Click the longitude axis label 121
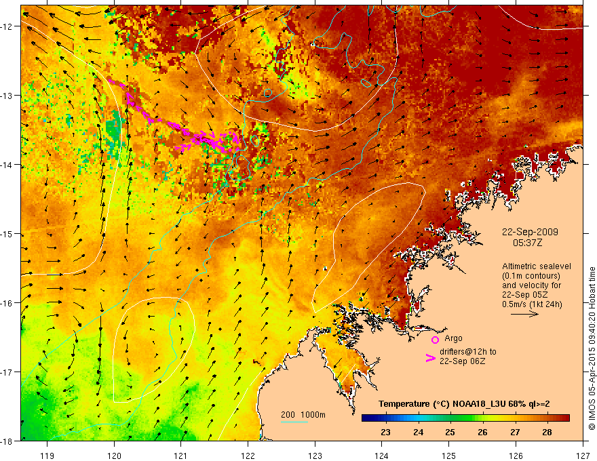This screenshot has height=461, width=597. [x=181, y=456]
